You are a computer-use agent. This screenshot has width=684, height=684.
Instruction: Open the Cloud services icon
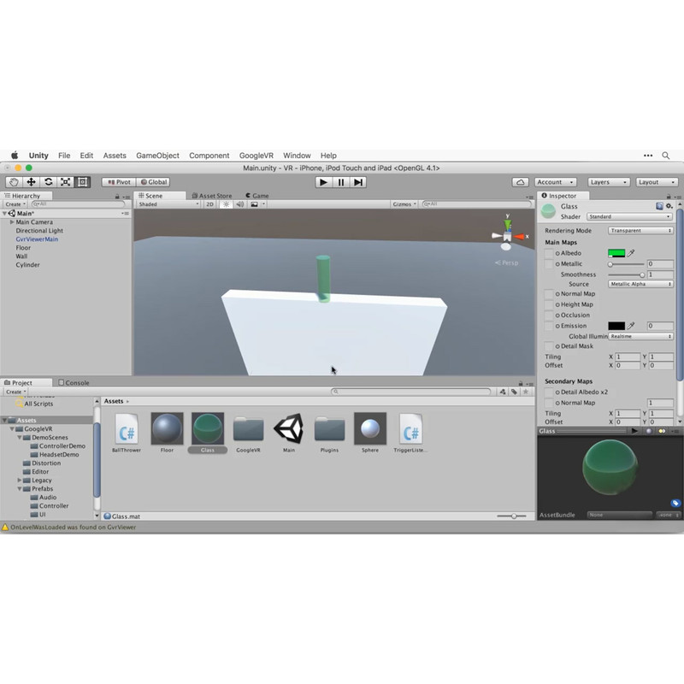pyautogui.click(x=520, y=182)
